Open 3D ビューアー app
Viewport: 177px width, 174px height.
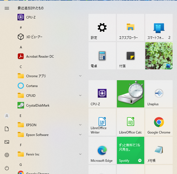[x=50, y=37]
